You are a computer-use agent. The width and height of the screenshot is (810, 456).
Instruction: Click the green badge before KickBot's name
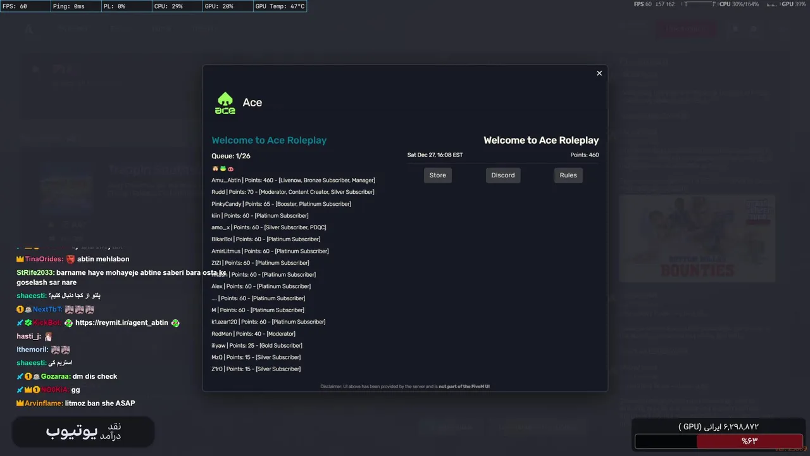coord(28,323)
